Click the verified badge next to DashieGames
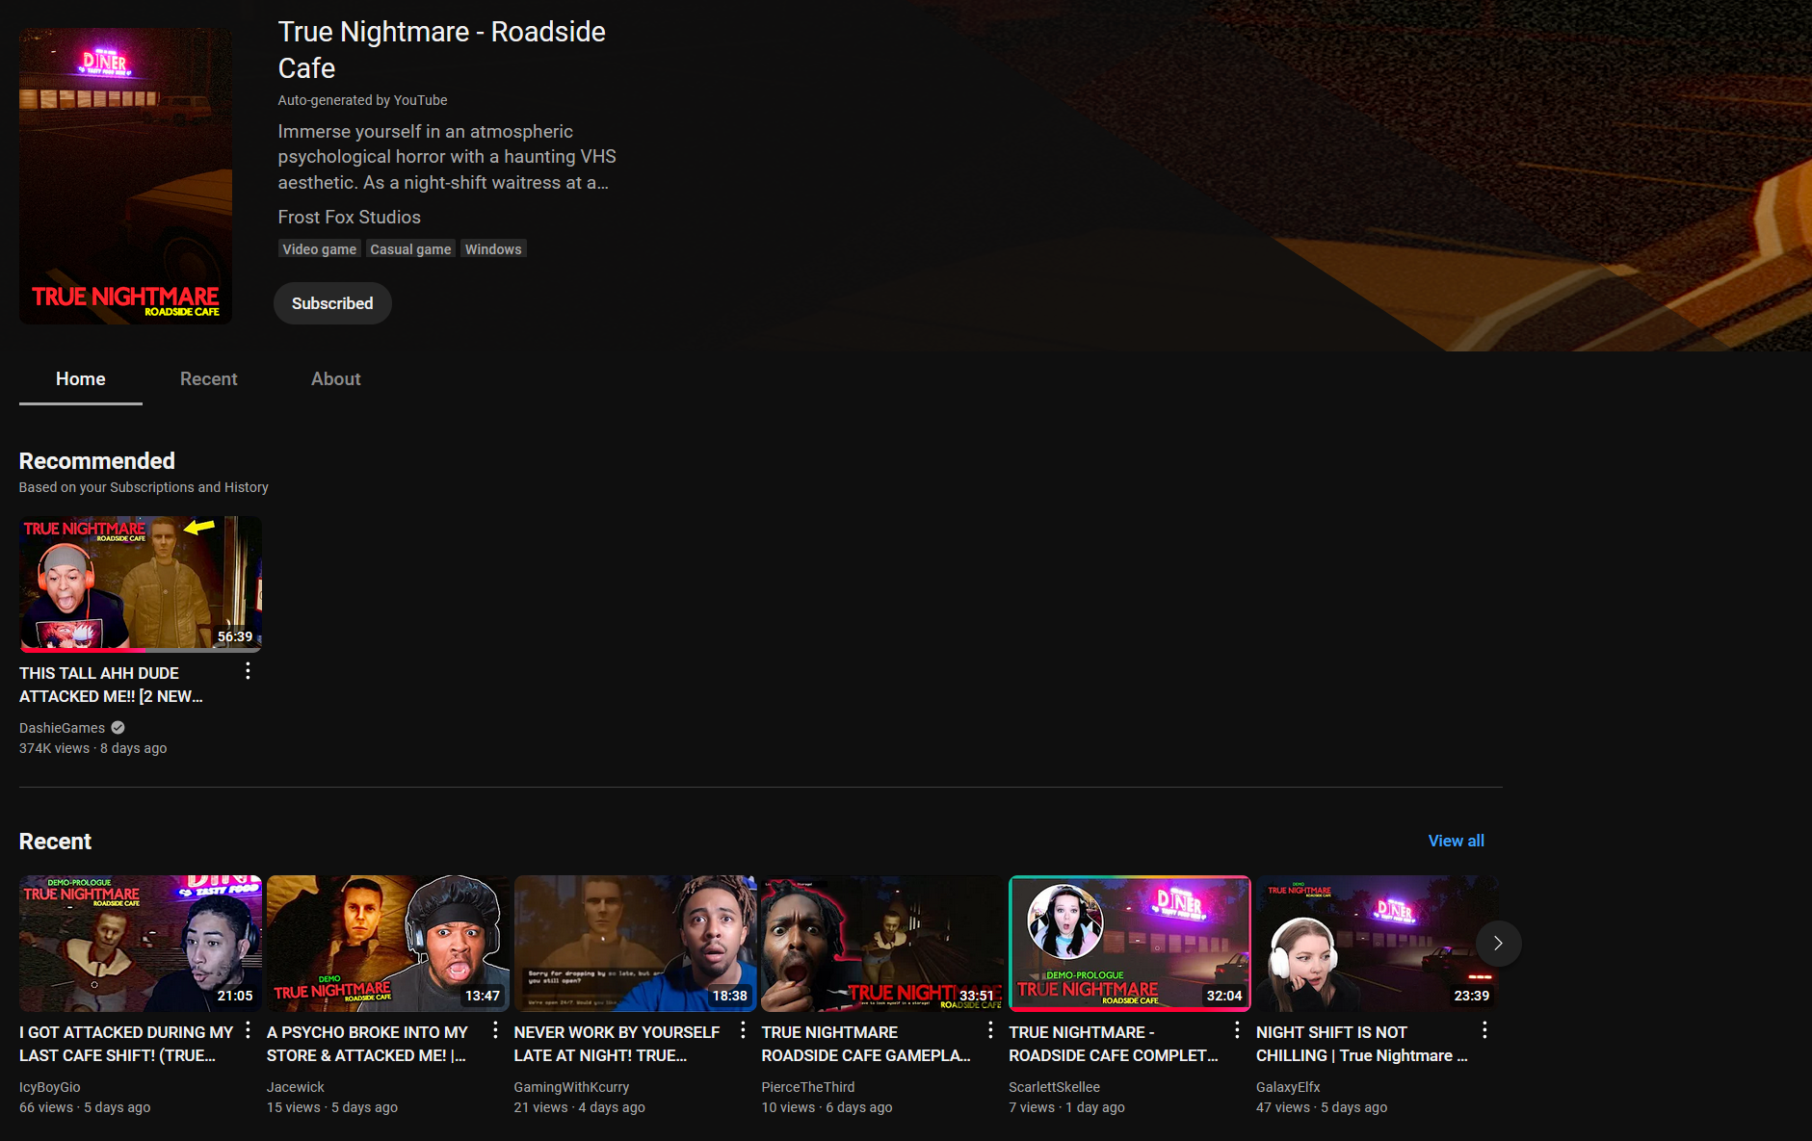Screen dimensions: 1812x1141 pyautogui.click(x=118, y=727)
